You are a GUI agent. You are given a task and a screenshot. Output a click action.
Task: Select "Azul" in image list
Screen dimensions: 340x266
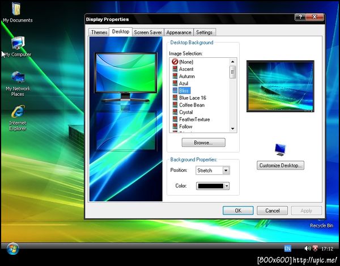coord(184,83)
